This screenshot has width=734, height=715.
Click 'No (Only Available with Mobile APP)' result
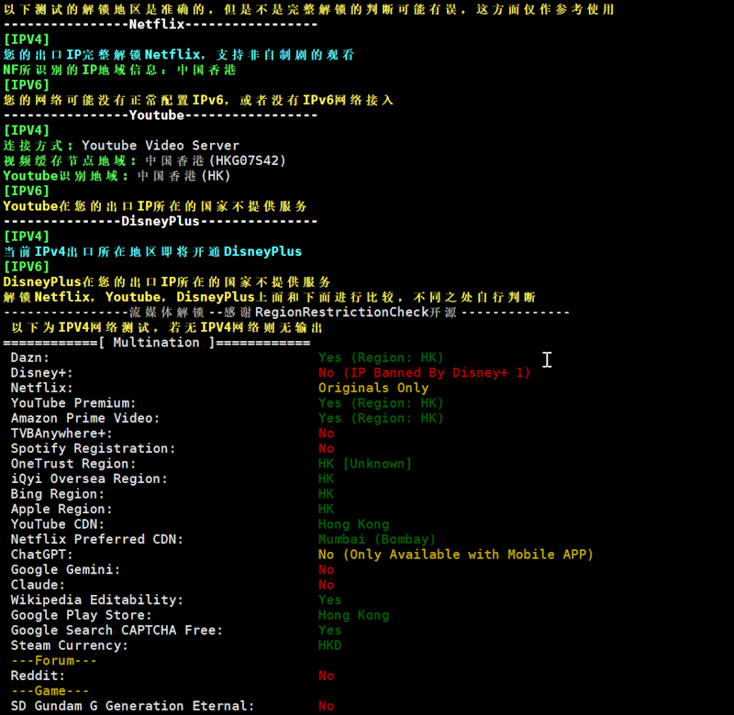pos(455,555)
